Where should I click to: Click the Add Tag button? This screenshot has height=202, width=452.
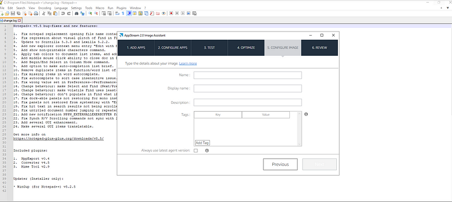point(202,143)
